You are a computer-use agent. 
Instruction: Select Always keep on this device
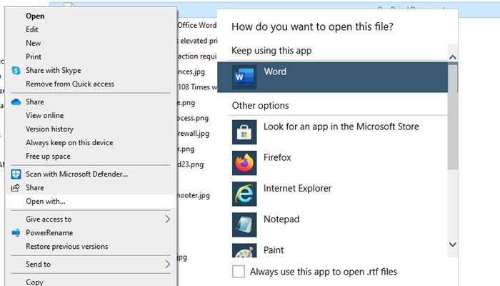point(68,143)
